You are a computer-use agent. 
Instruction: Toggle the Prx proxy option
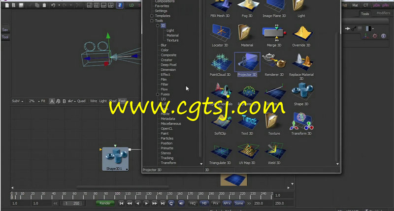coord(216,203)
